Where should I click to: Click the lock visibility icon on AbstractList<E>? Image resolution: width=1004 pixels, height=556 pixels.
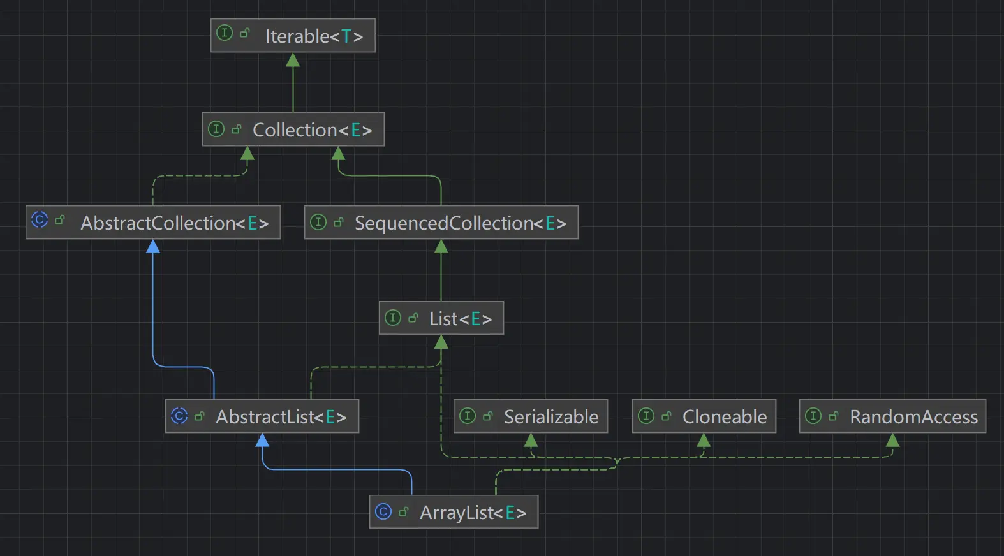coord(200,416)
